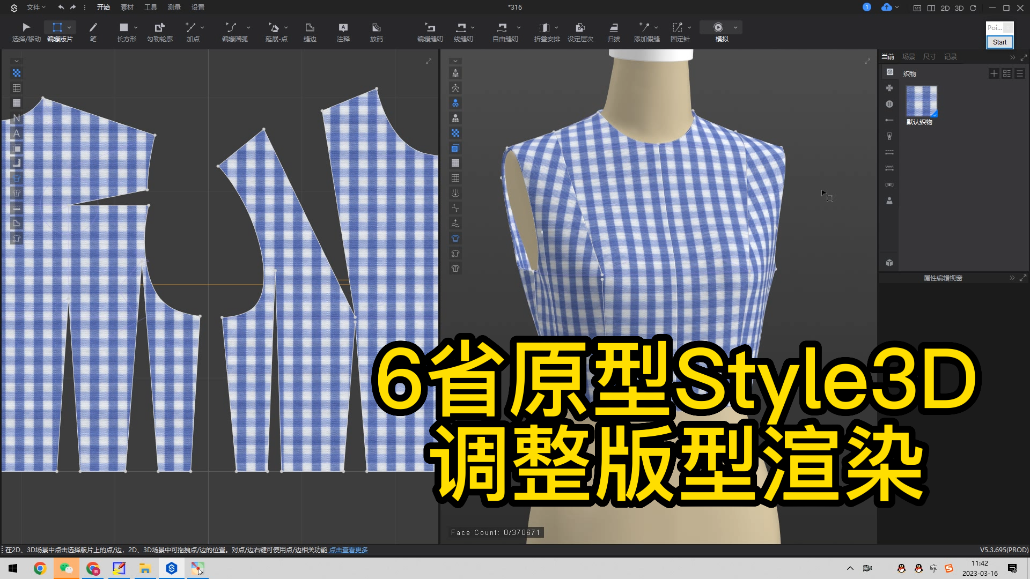This screenshot has width=1030, height=579.
Task: Select the 编辑缝纫 edit sewing tool
Action: (430, 32)
